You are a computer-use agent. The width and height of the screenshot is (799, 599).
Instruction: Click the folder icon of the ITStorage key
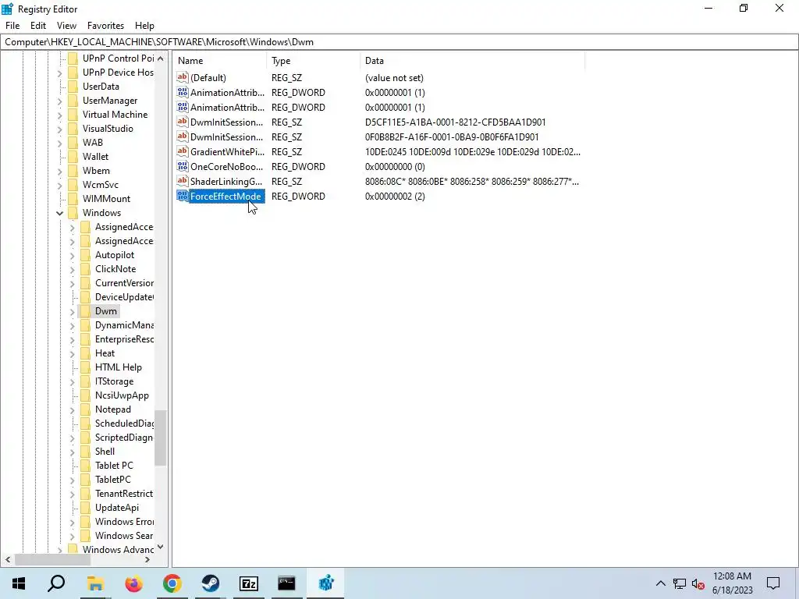(x=85, y=381)
